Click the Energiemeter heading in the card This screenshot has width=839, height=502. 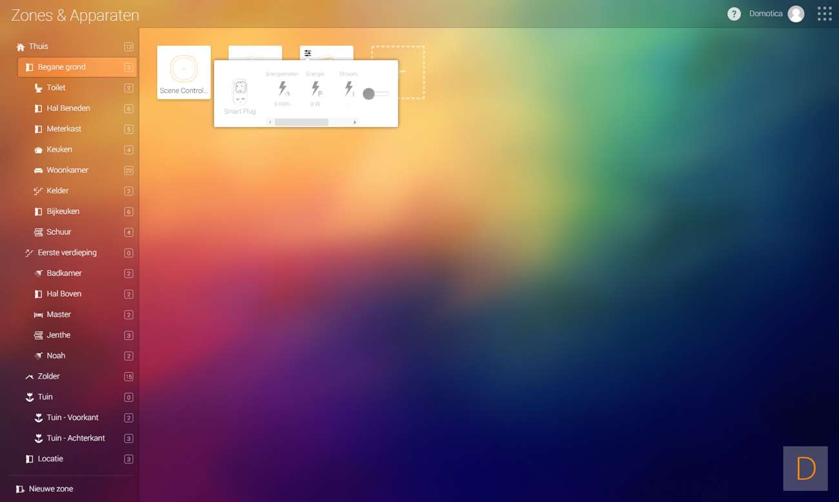point(282,74)
